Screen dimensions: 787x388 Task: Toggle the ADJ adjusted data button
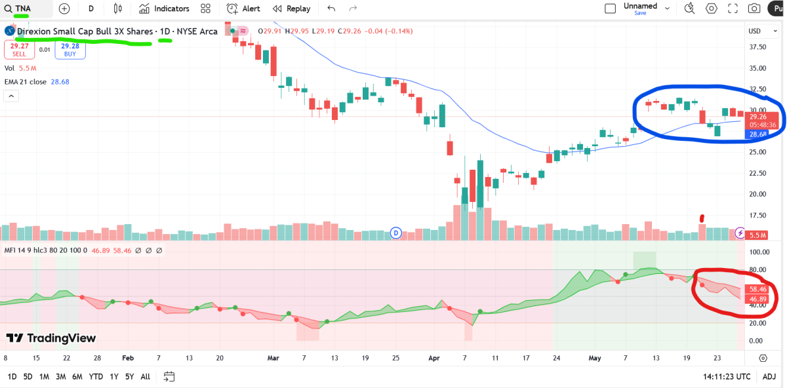pos(769,376)
